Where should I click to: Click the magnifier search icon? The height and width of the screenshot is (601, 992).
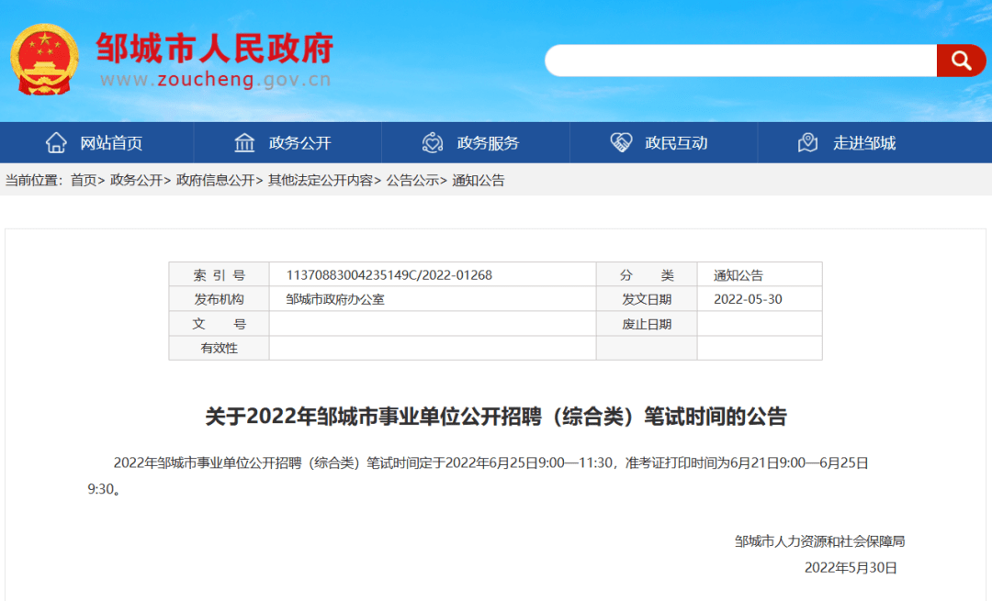(961, 60)
